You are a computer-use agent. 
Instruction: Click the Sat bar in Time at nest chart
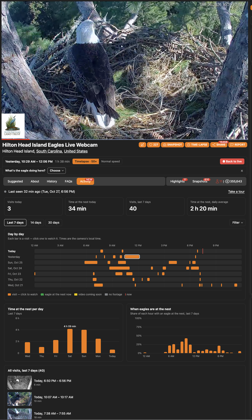click(70, 341)
